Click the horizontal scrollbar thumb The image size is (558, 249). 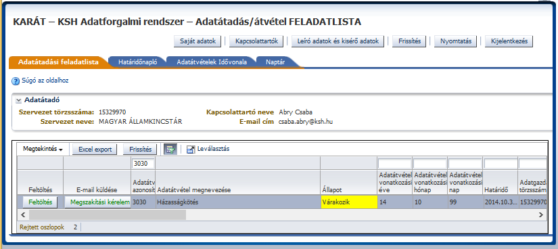(x=107, y=214)
